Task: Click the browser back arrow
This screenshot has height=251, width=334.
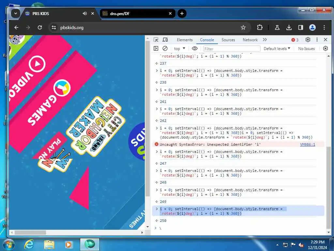Action: 16,27
